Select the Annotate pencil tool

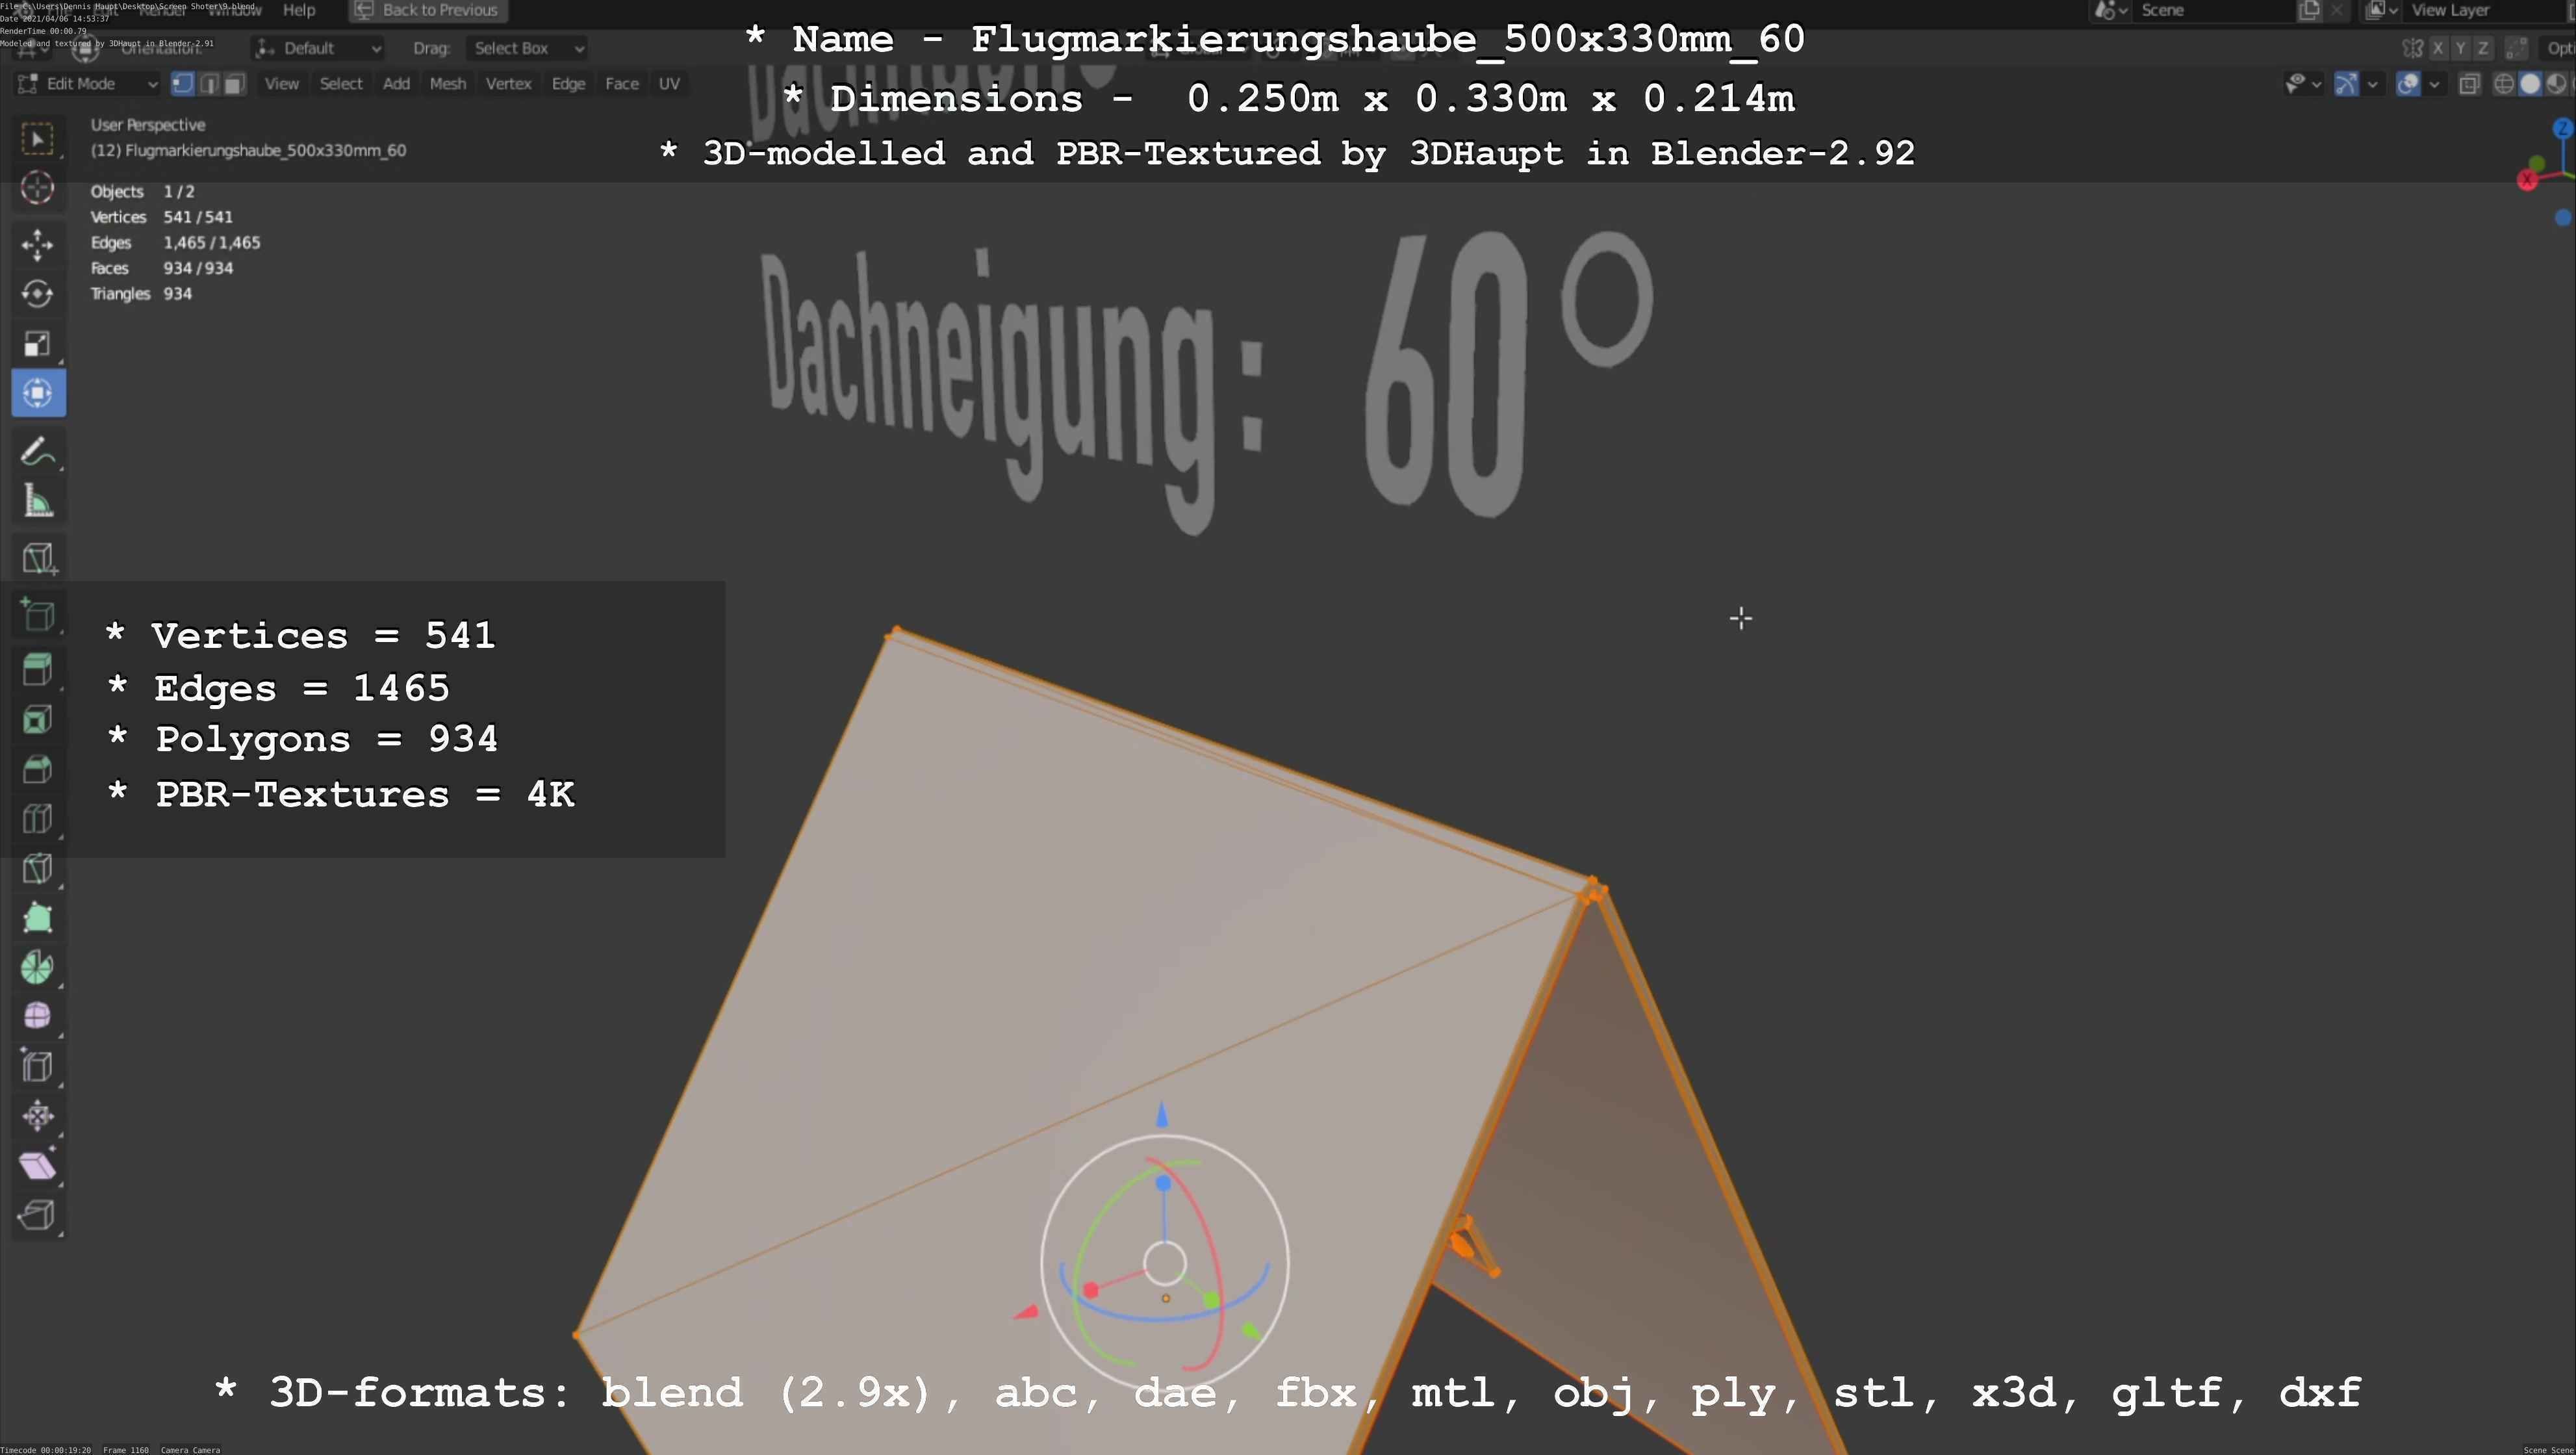38,451
